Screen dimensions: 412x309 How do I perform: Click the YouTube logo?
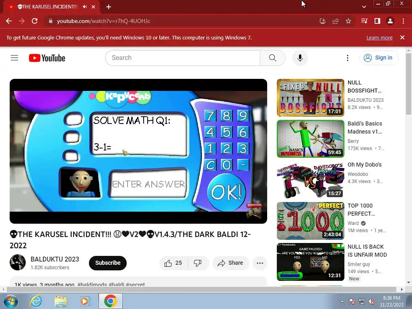[x=47, y=58]
